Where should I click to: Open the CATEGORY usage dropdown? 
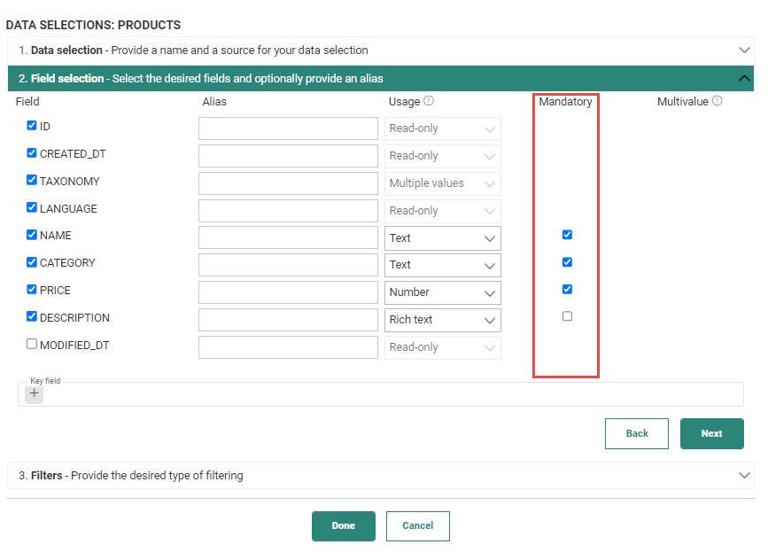coord(442,265)
